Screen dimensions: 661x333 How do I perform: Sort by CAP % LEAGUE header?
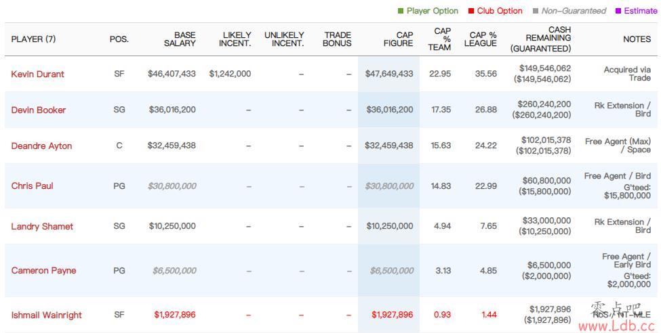[x=480, y=39]
